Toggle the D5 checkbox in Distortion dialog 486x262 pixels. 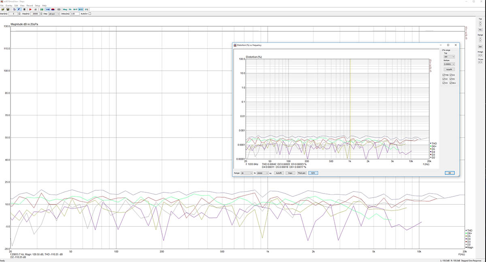pos(451,79)
